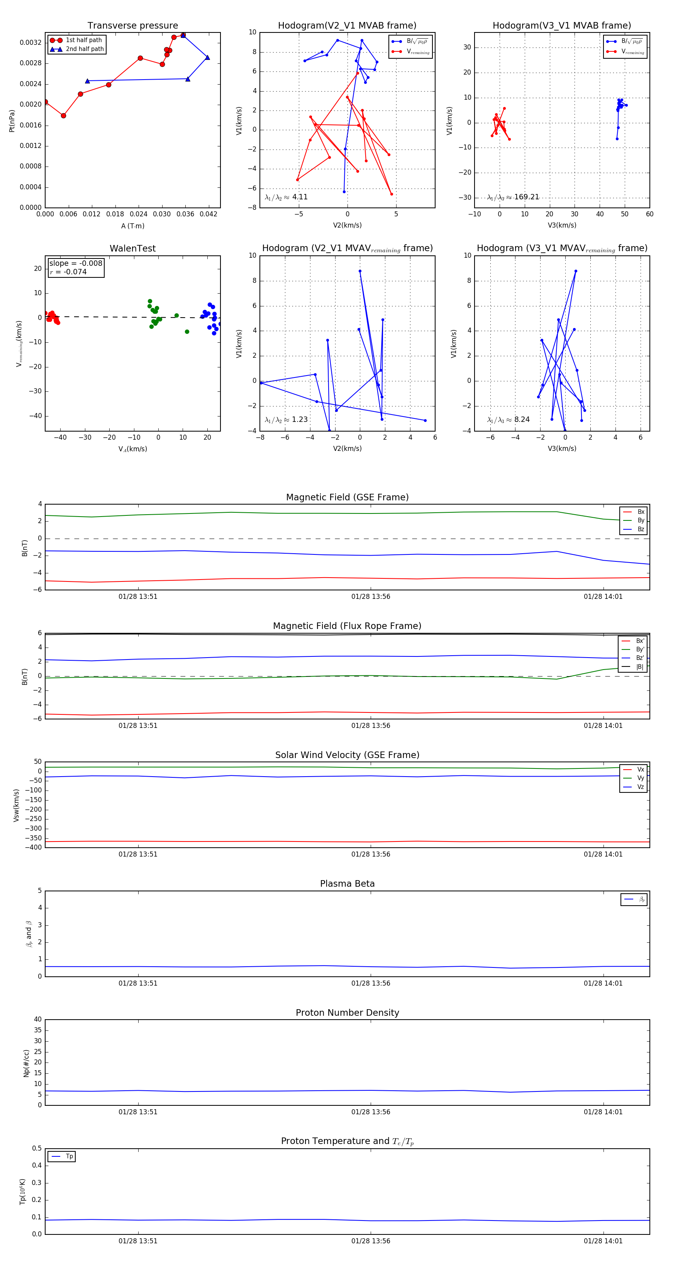Click the 'Hodogram(V2_V1 MVAB frame)' title
695x1275 pixels.
347,26
